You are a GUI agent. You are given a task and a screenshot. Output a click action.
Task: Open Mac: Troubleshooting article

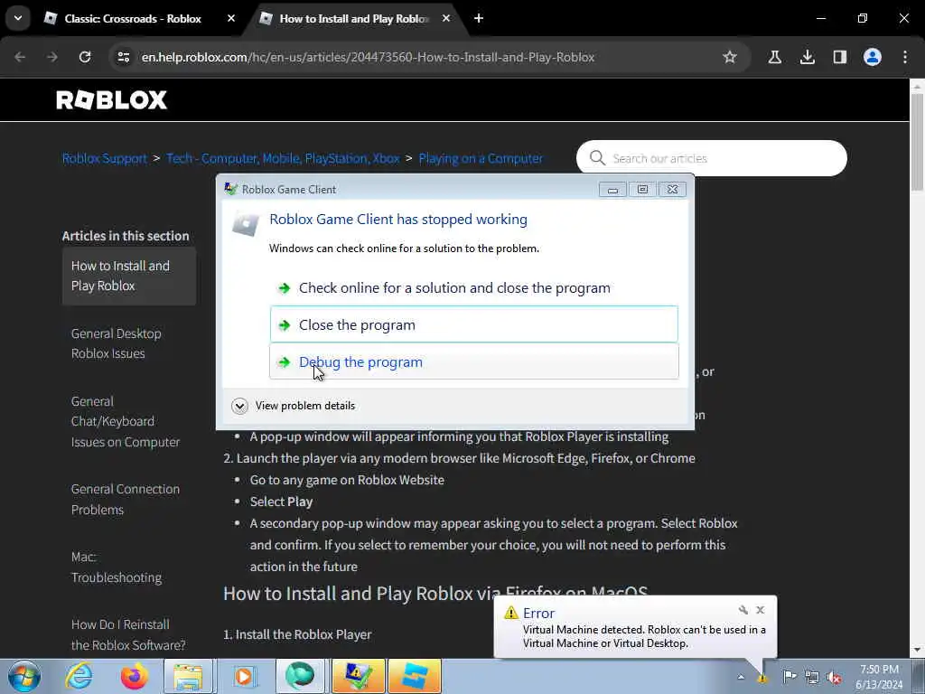117,567
